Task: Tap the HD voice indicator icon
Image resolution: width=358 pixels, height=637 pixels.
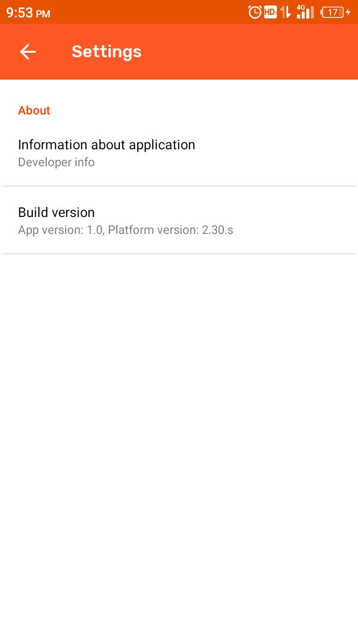Action: coord(270,11)
